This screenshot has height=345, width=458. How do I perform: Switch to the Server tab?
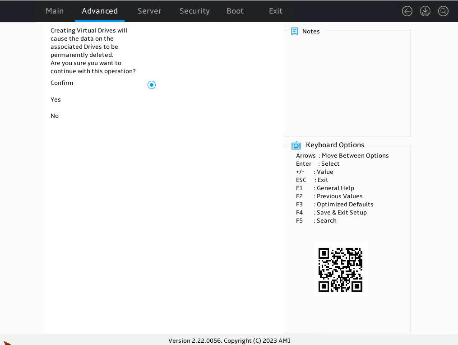(149, 11)
